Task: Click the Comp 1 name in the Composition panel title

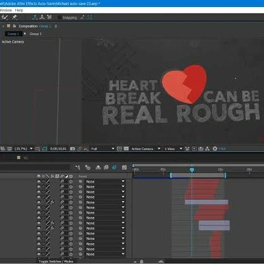Action: click(45, 26)
